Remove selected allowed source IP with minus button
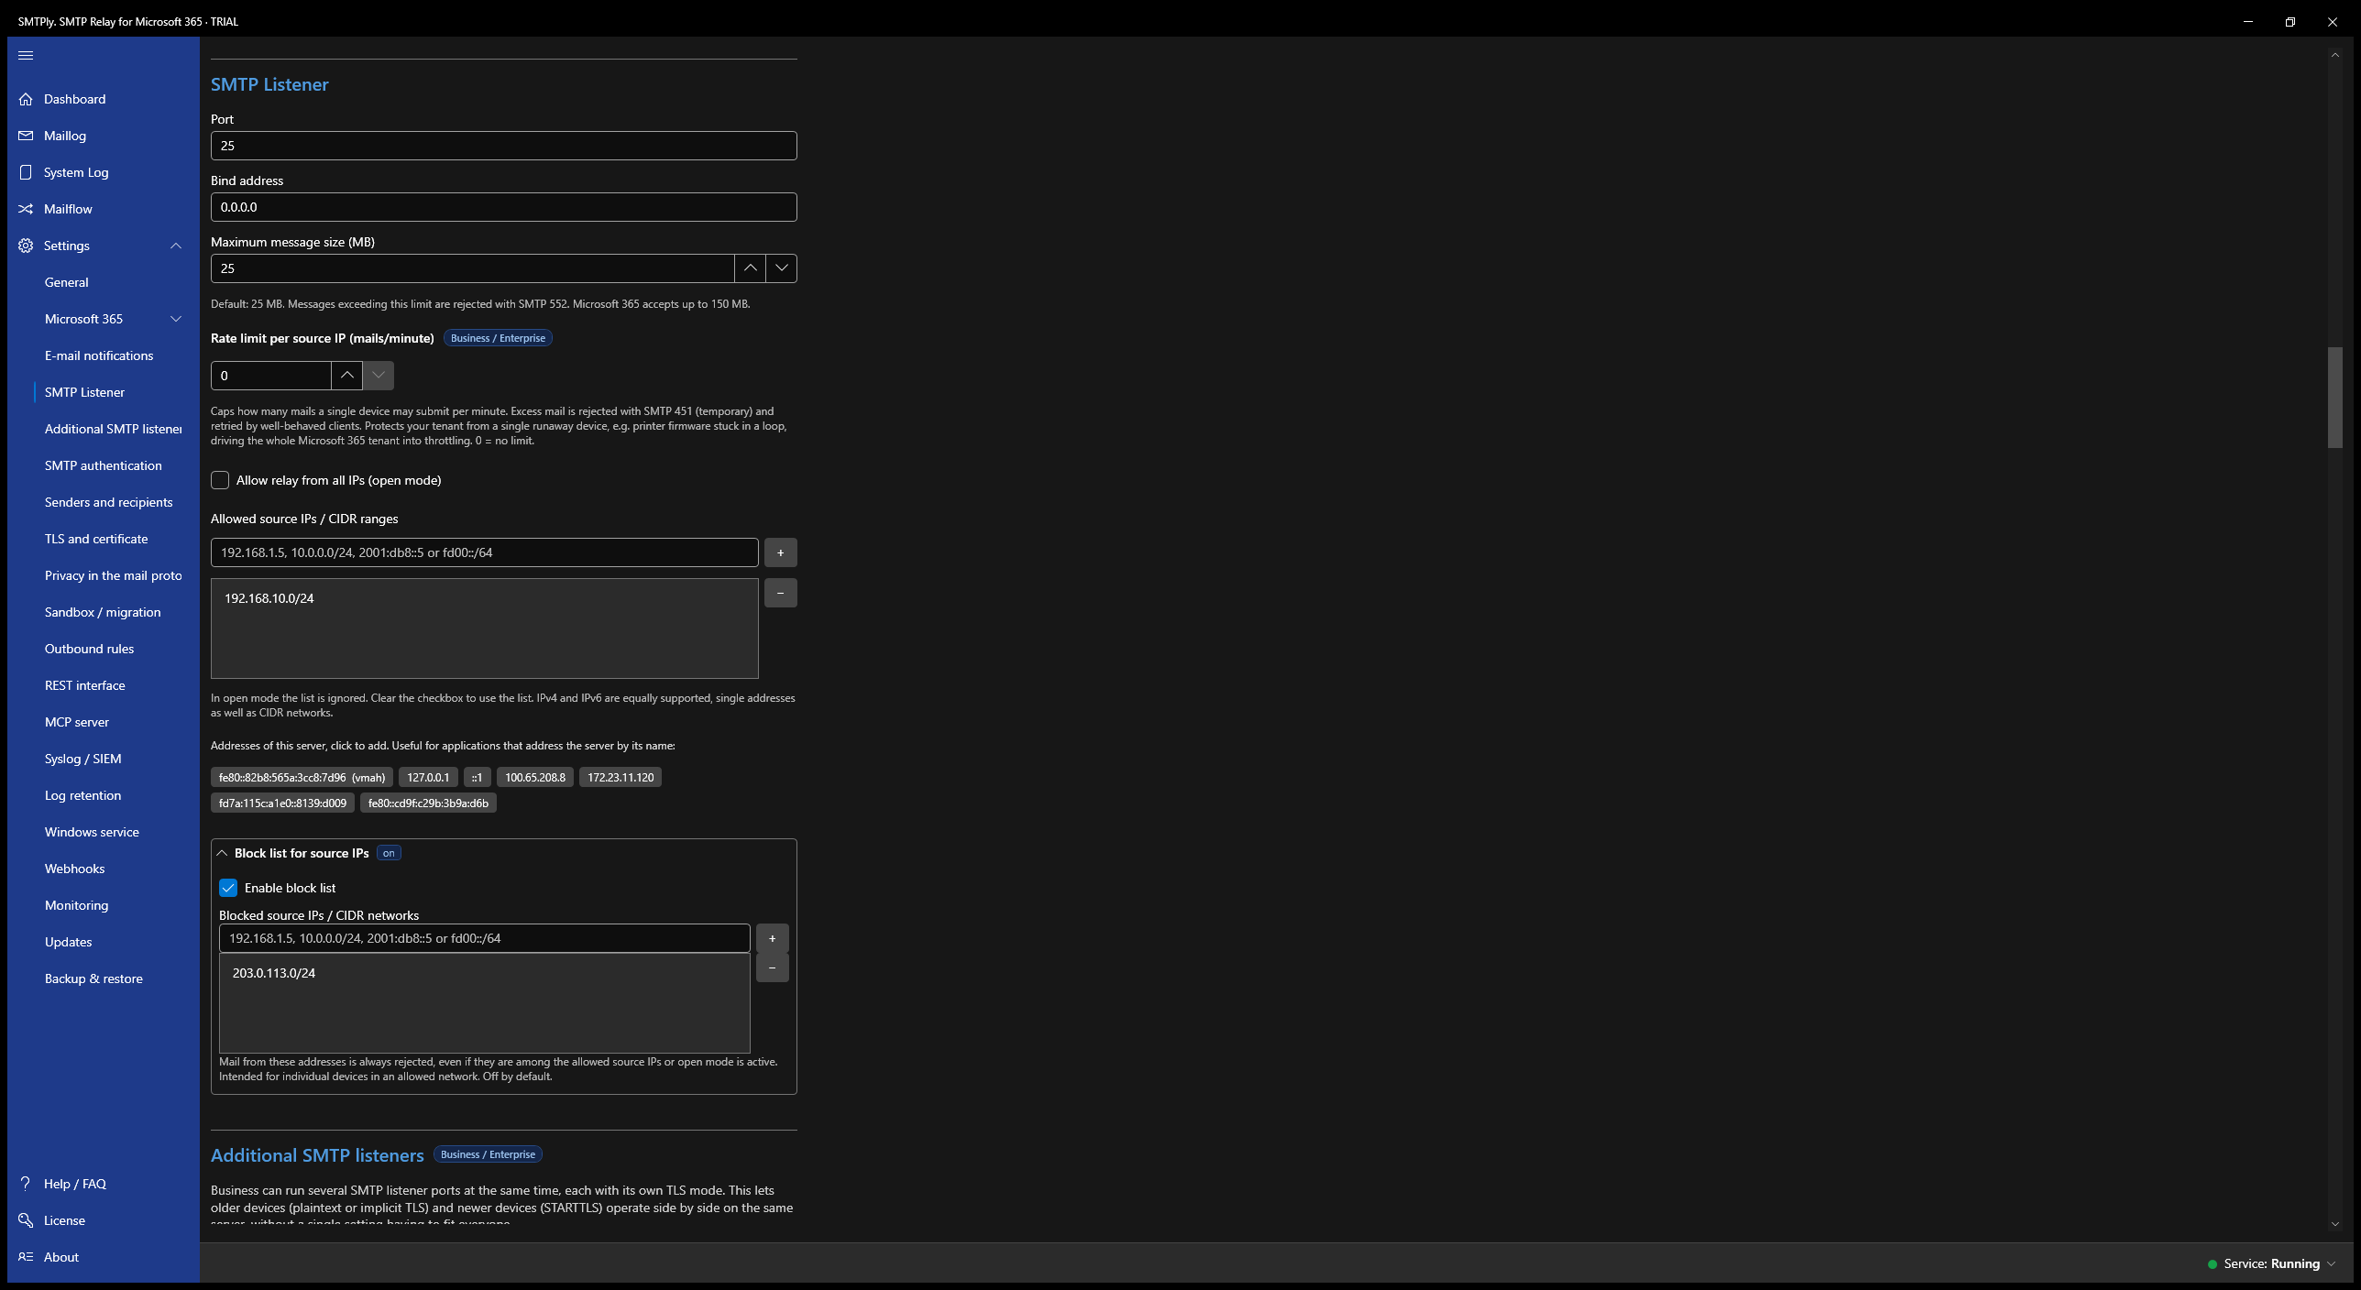This screenshot has height=1290, width=2361. tap(780, 593)
